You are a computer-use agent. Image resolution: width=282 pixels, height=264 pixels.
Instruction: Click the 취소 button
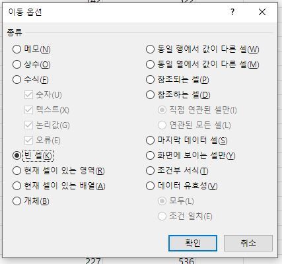248,243
